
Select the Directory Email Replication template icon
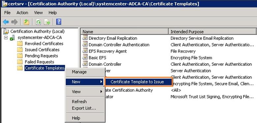pyautogui.click(x=85, y=38)
